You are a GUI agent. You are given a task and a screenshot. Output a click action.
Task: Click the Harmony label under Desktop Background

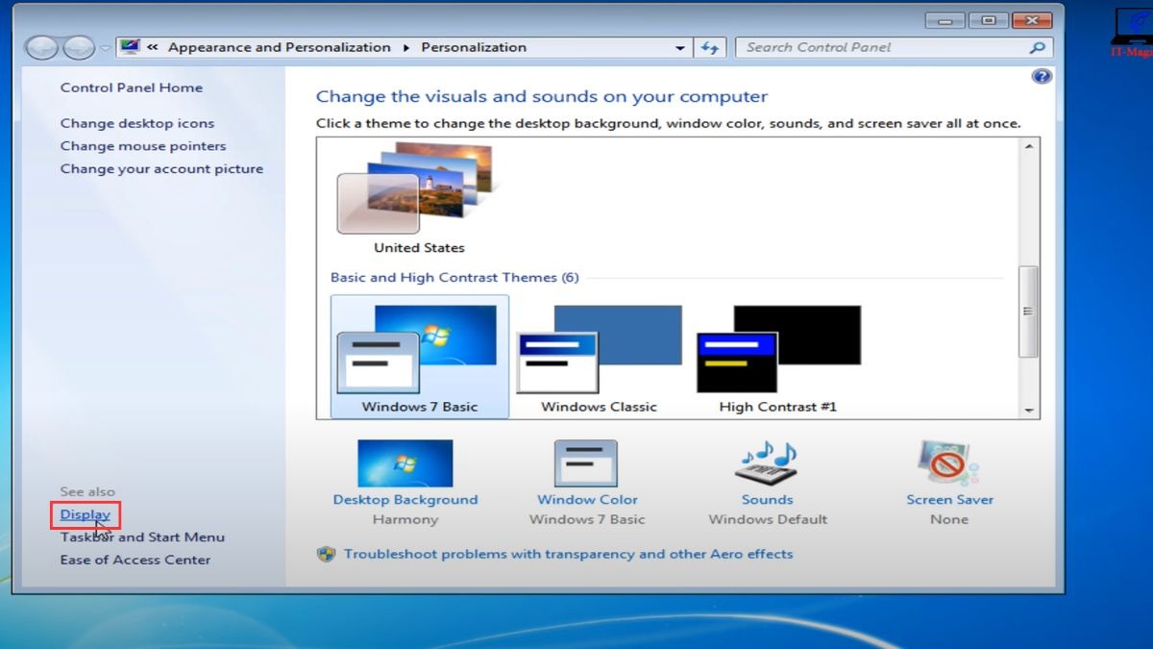tap(405, 519)
